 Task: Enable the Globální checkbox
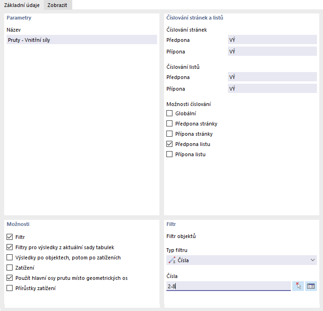(170, 113)
